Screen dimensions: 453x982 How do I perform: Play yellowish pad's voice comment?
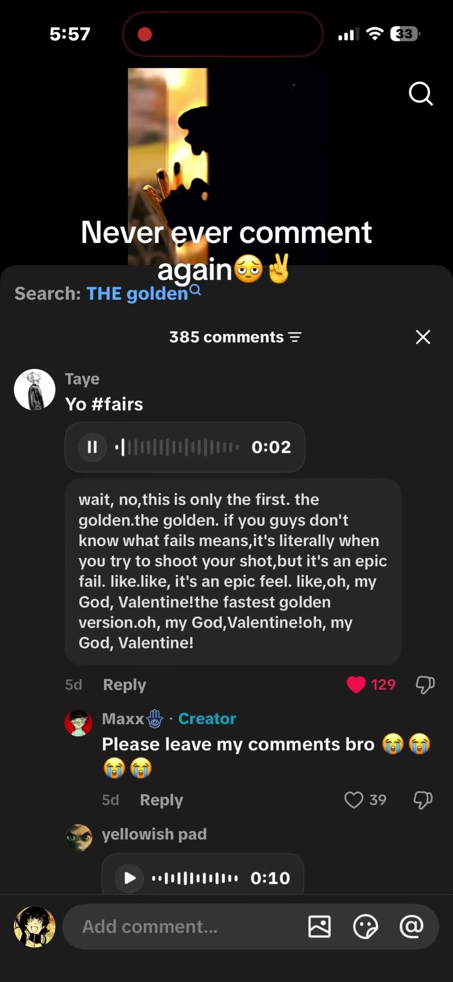coord(129,878)
